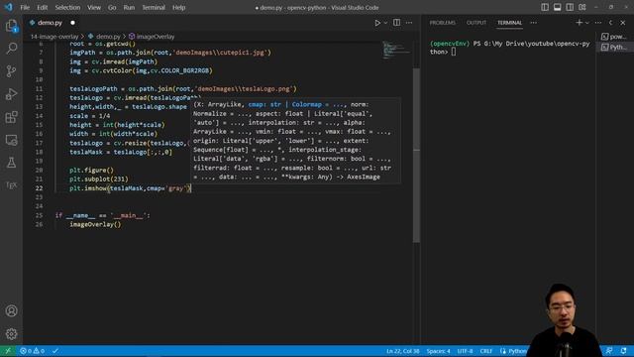Screen dimensions: 634x357
Task: Toggle the secondary side bar layout icon
Action: [x=570, y=7]
